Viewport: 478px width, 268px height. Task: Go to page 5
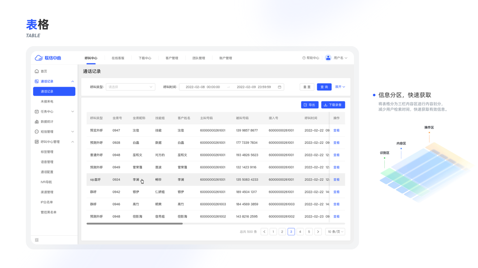[x=309, y=231]
